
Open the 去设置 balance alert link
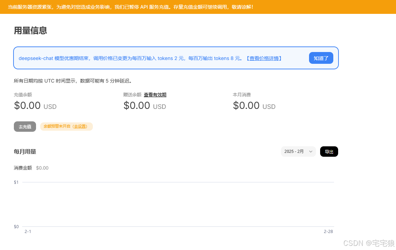(x=80, y=127)
